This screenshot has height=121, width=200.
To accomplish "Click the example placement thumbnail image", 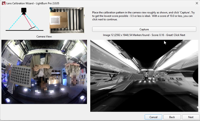I will pos(67,20).
